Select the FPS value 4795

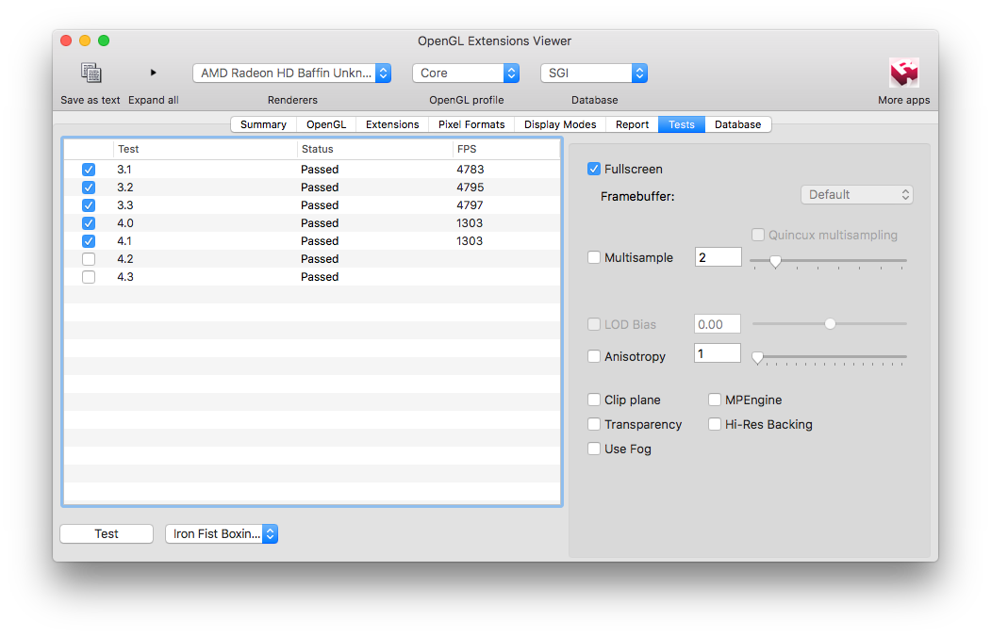tap(471, 188)
